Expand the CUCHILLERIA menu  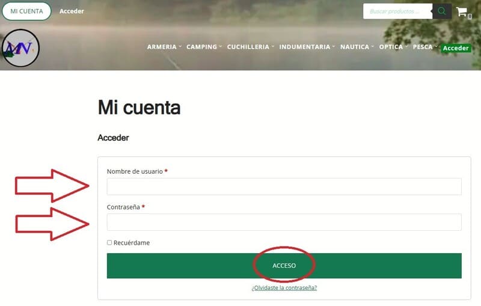(251, 47)
